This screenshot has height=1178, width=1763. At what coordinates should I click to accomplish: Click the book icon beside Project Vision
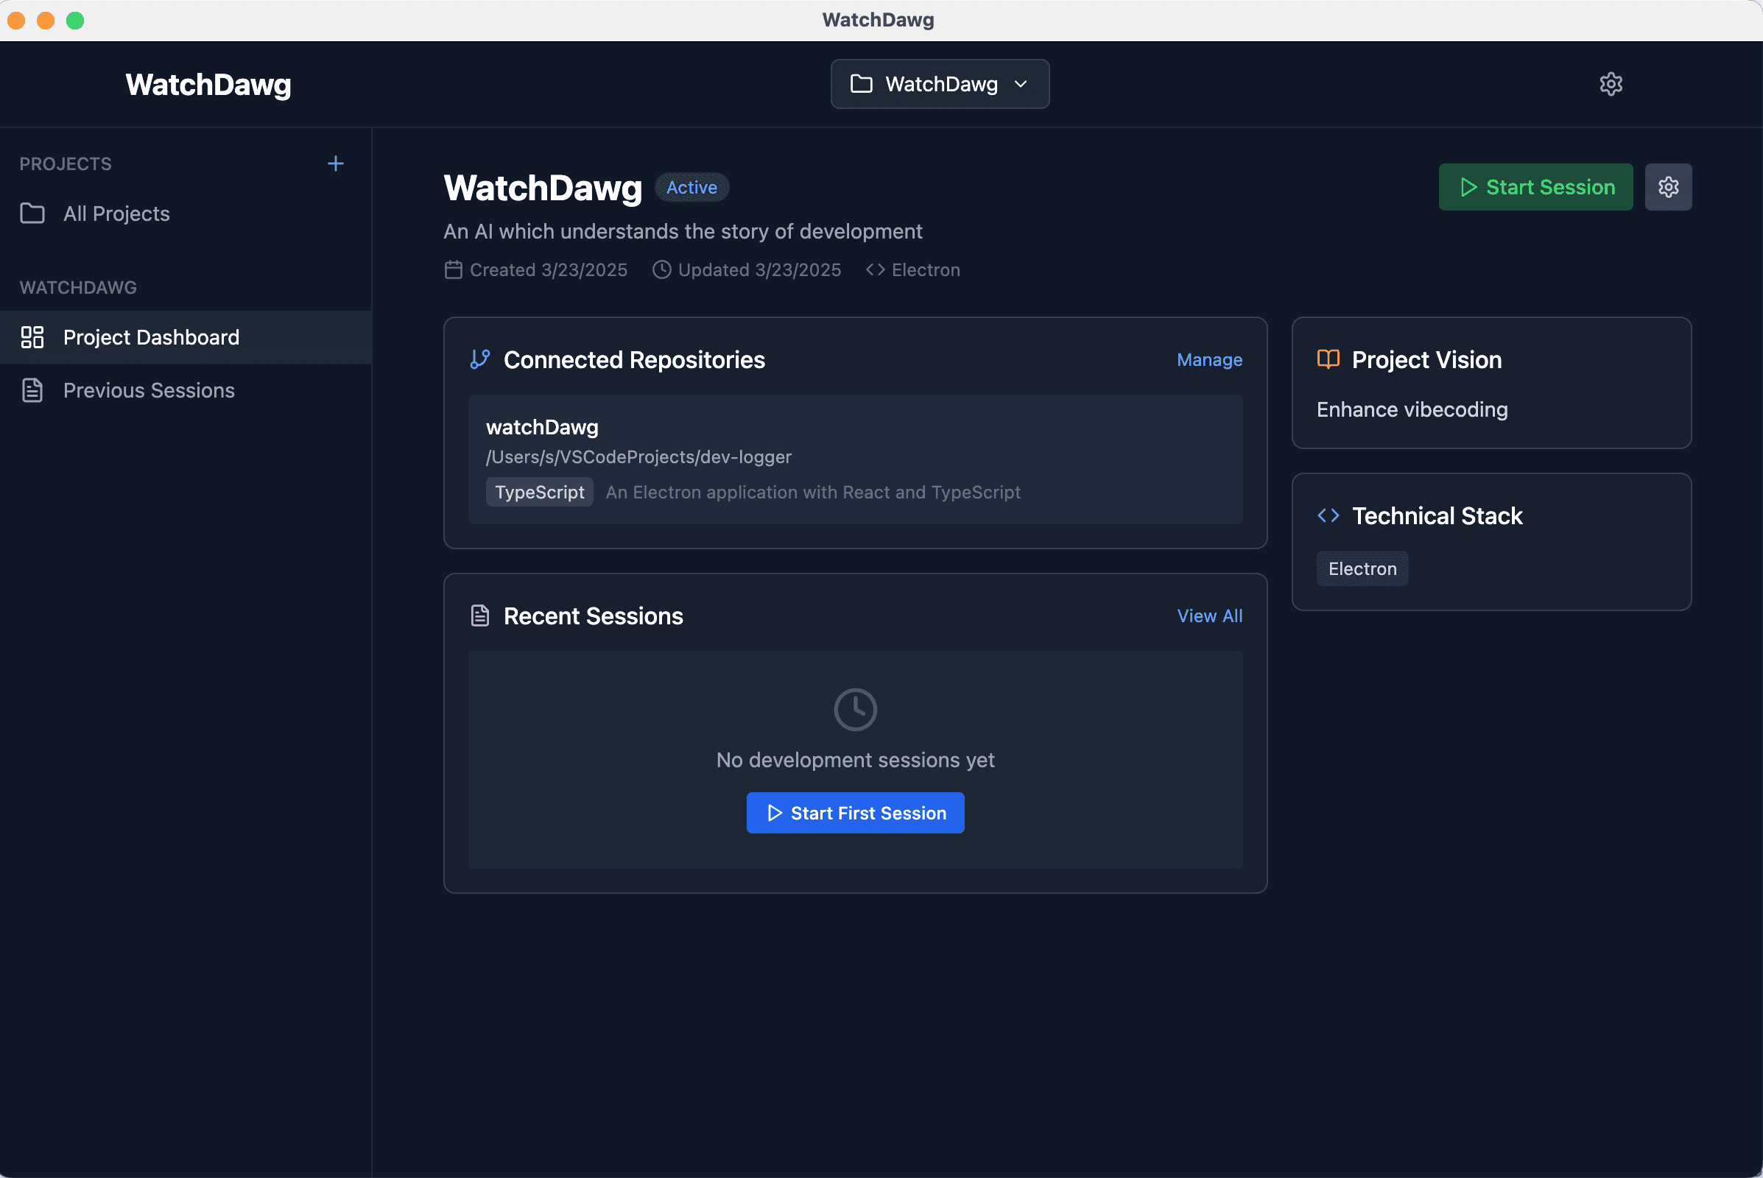pyautogui.click(x=1328, y=360)
